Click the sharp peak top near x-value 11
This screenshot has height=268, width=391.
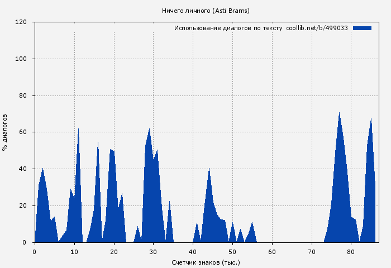[78, 129]
